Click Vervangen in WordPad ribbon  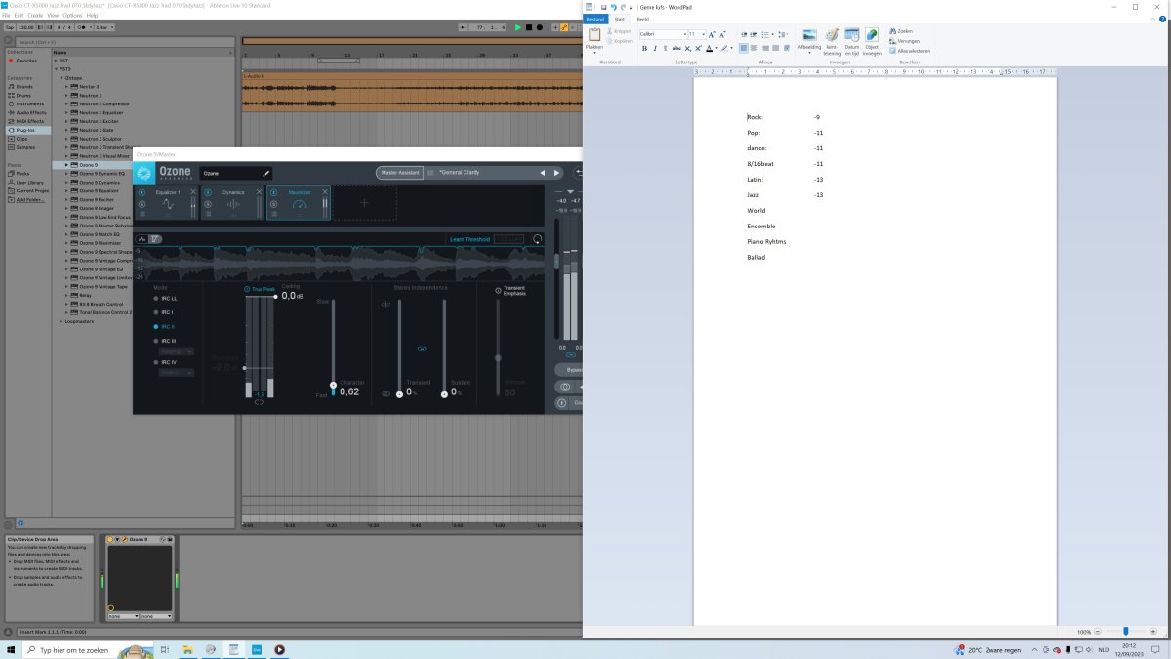point(905,41)
